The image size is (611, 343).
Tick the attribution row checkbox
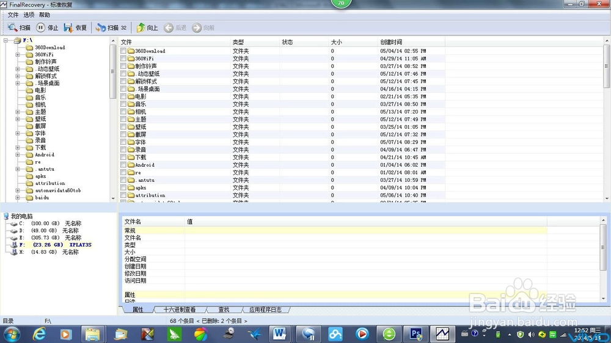[x=123, y=195]
